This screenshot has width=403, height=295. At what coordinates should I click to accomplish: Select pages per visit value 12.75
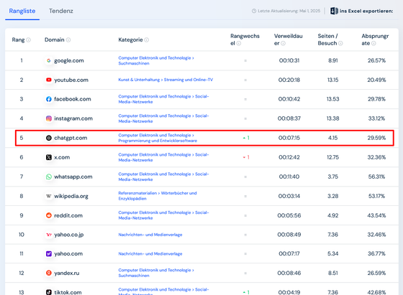(x=332, y=157)
